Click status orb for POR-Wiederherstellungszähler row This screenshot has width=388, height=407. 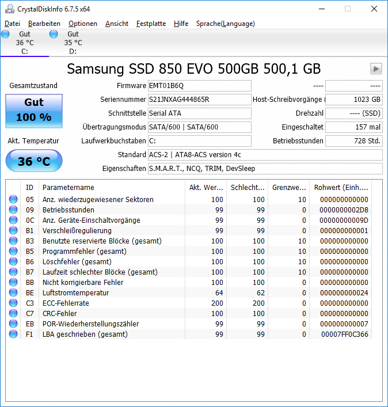pyautogui.click(x=13, y=324)
